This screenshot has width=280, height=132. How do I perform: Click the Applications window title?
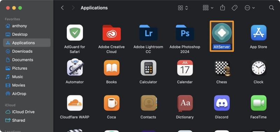tap(94, 8)
